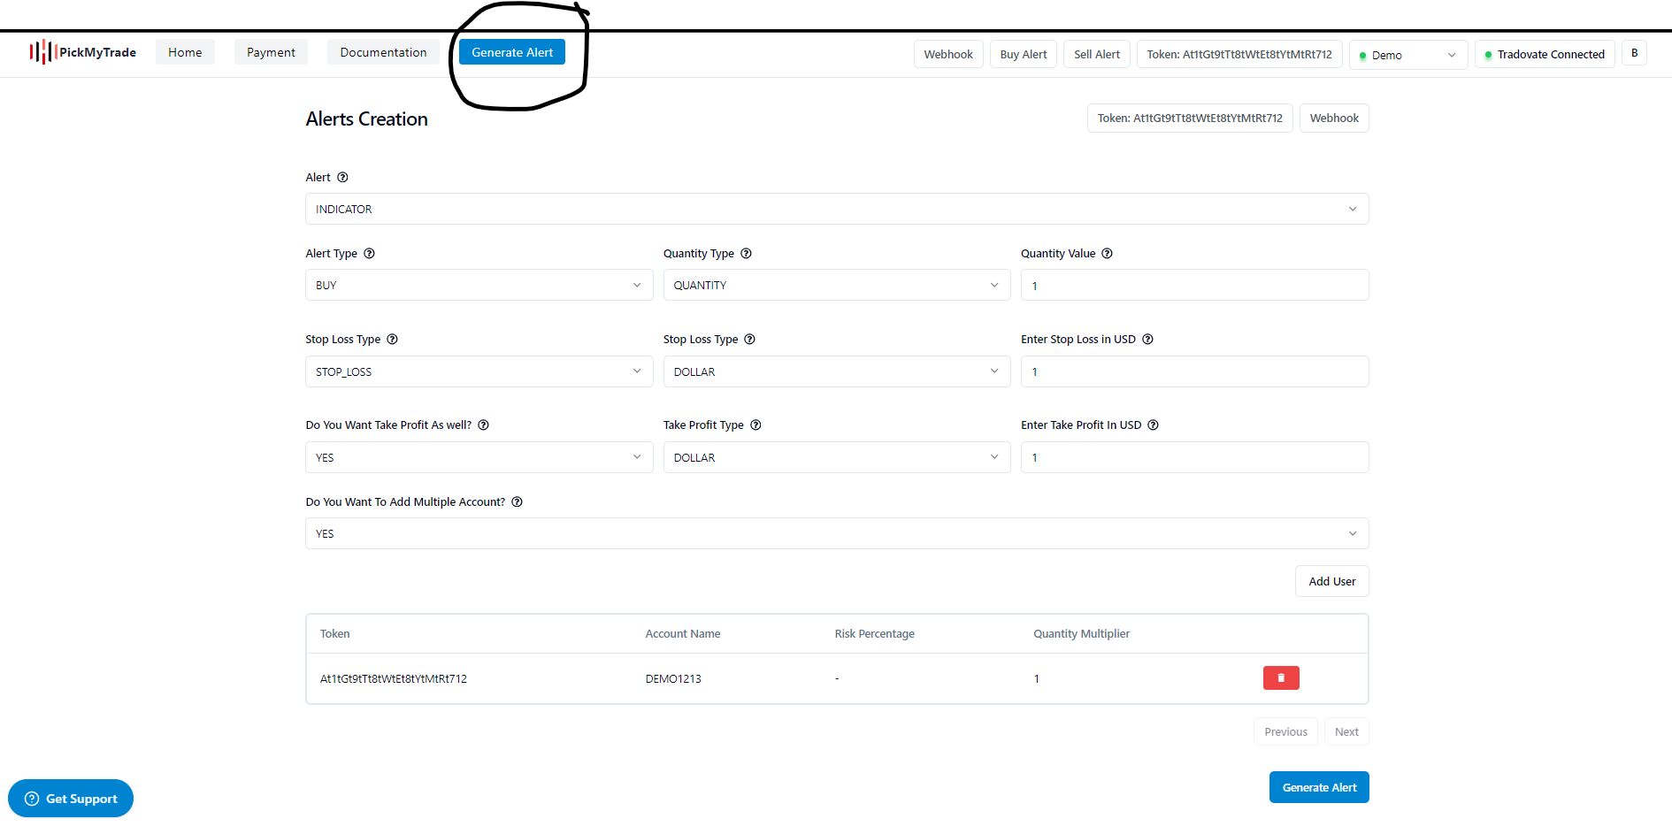Open the Get Support chat
Viewport: 1672px width, 834px height.
71,799
